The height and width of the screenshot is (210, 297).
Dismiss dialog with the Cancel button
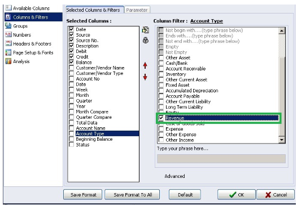point(276,194)
